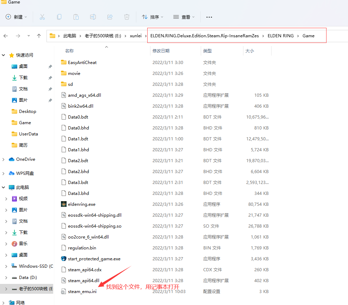
Task: Click the Share icon in the toolbar
Action: (x=110, y=17)
